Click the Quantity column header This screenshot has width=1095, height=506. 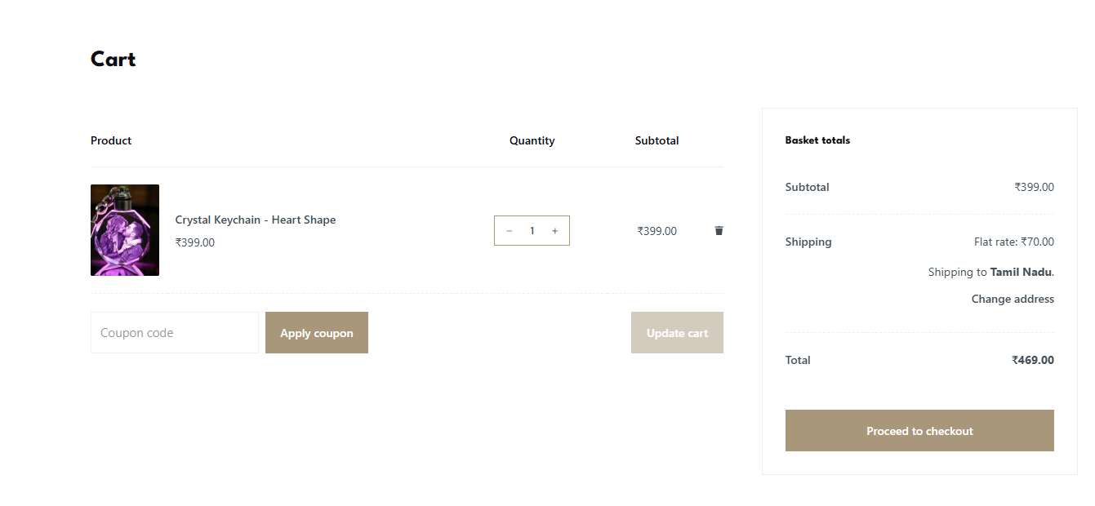pos(532,140)
